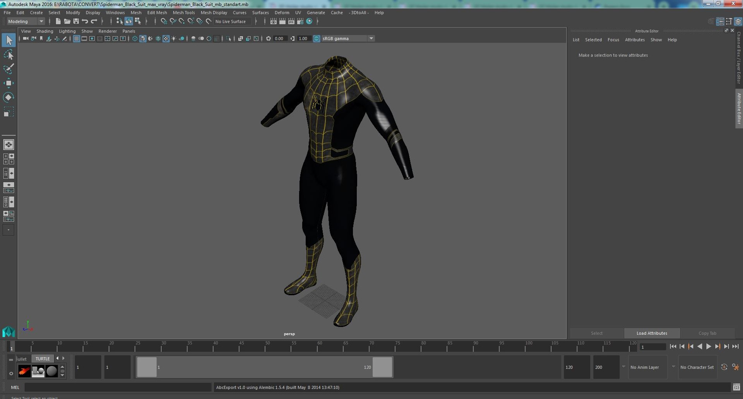Open the Modeling menu set dropdown
Image resolution: width=743 pixels, height=399 pixels.
[26, 21]
